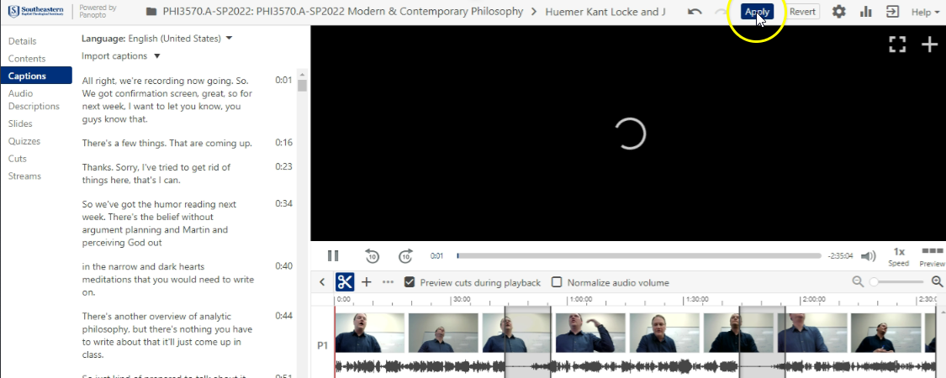Click the Southeastern logo
Screen dimensions: 946x378
click(x=35, y=11)
